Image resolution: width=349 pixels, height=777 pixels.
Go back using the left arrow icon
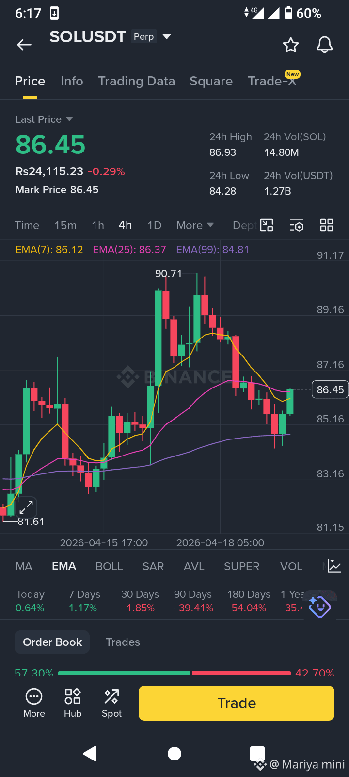tap(24, 45)
